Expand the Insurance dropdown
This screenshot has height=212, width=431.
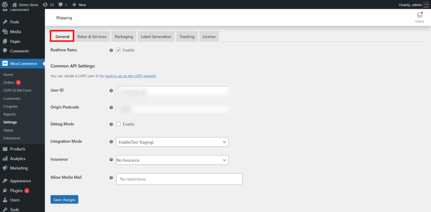[x=172, y=160]
